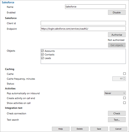This screenshot has height=132, width=129.
Task: Click the Authorise button
Action: pyautogui.click(x=117, y=35)
